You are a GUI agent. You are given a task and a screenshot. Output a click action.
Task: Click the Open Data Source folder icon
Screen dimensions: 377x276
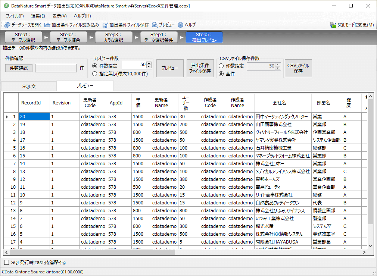(x=7, y=25)
